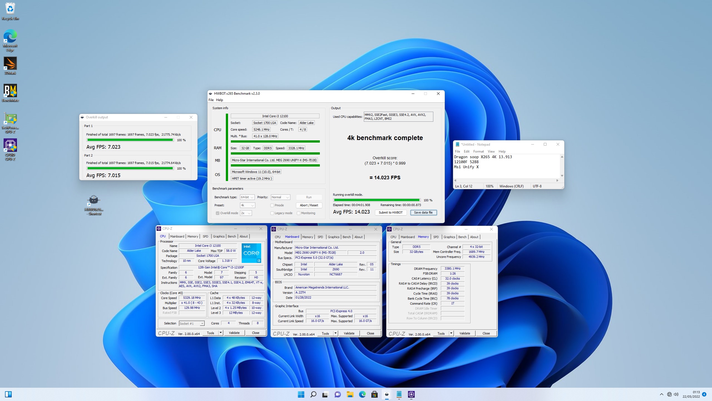Enable Monitoring checkbox
This screenshot has height=401, width=712.
click(298, 213)
